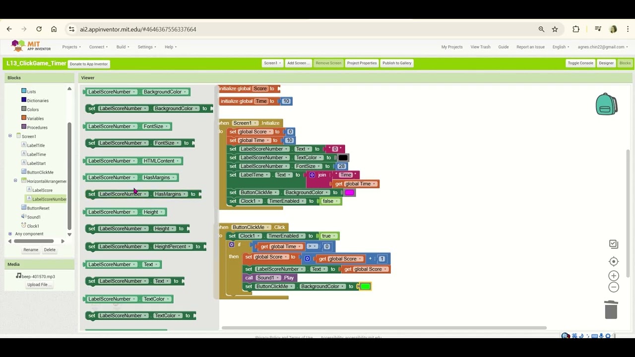Click the Publish to Gallery button
Viewport: 635px width, 357px height.
[x=397, y=63]
